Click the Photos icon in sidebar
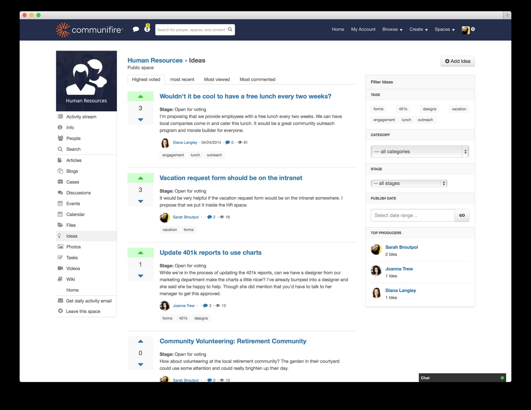The image size is (531, 410). point(60,247)
